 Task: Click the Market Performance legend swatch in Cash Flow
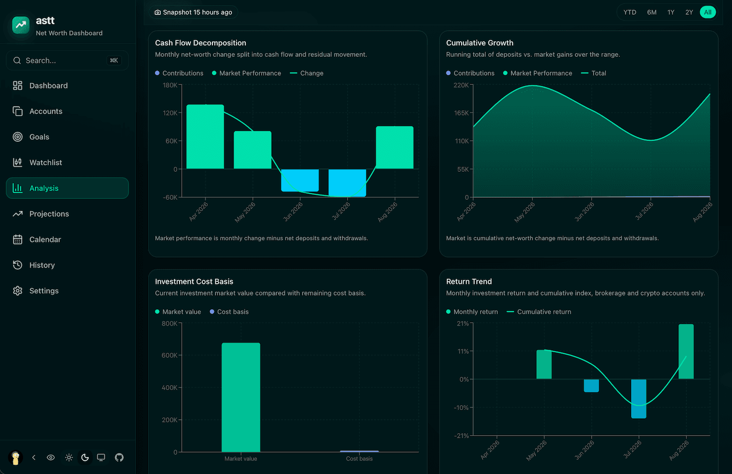[x=214, y=73]
